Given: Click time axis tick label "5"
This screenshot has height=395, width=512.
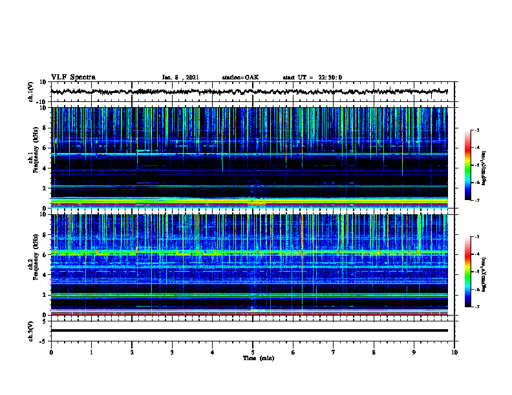Looking at the screenshot, I should [x=253, y=352].
